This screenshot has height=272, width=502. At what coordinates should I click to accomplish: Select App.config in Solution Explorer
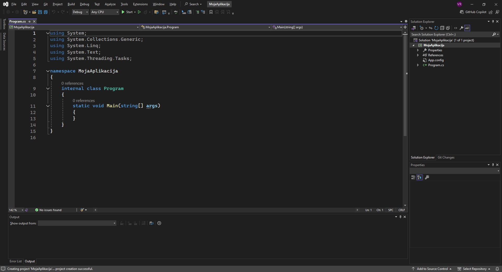(x=436, y=60)
